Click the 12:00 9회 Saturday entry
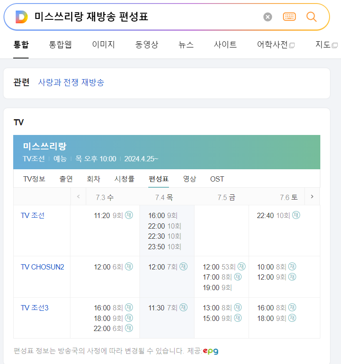This screenshot has height=364, width=341. click(271, 277)
